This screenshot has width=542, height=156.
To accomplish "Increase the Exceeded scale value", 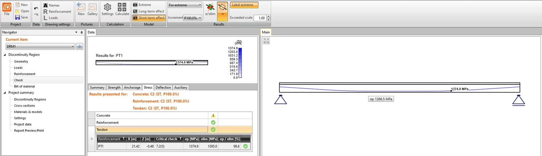I will pyautogui.click(x=269, y=17).
